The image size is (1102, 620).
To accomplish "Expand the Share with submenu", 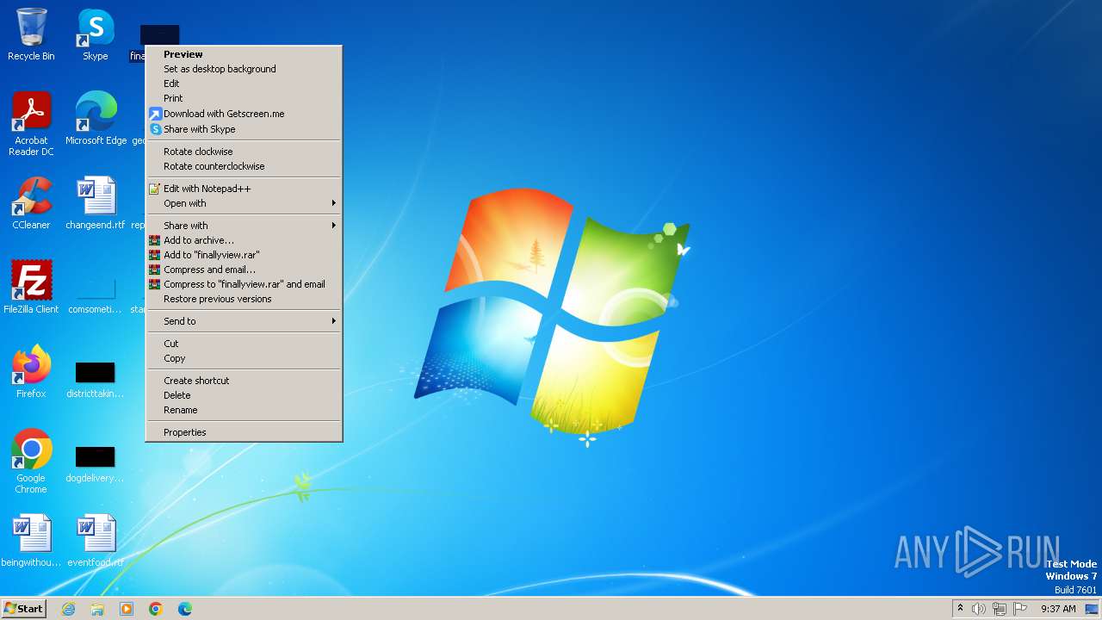I will click(244, 226).
